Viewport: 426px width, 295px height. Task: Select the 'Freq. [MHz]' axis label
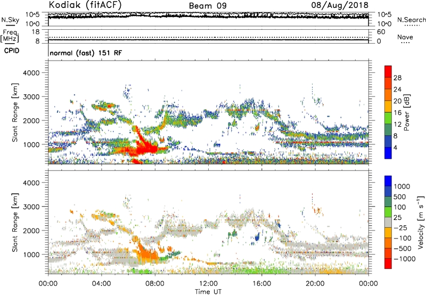click(10, 36)
